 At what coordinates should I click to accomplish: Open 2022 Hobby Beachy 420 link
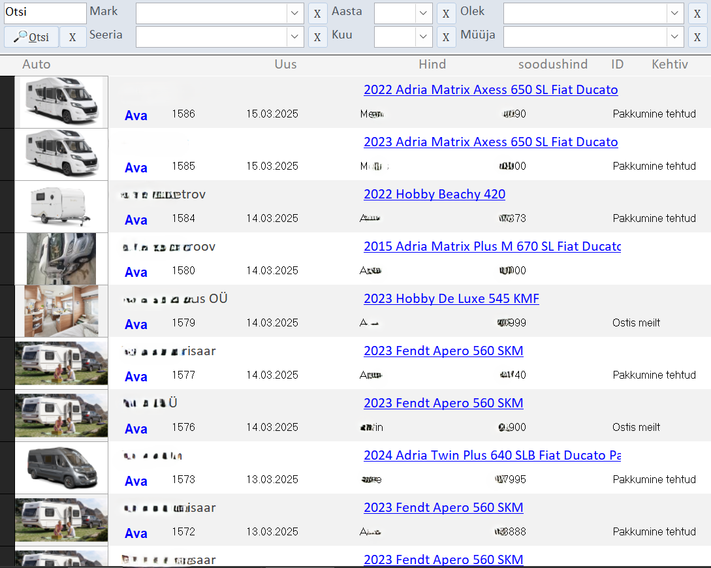434,194
